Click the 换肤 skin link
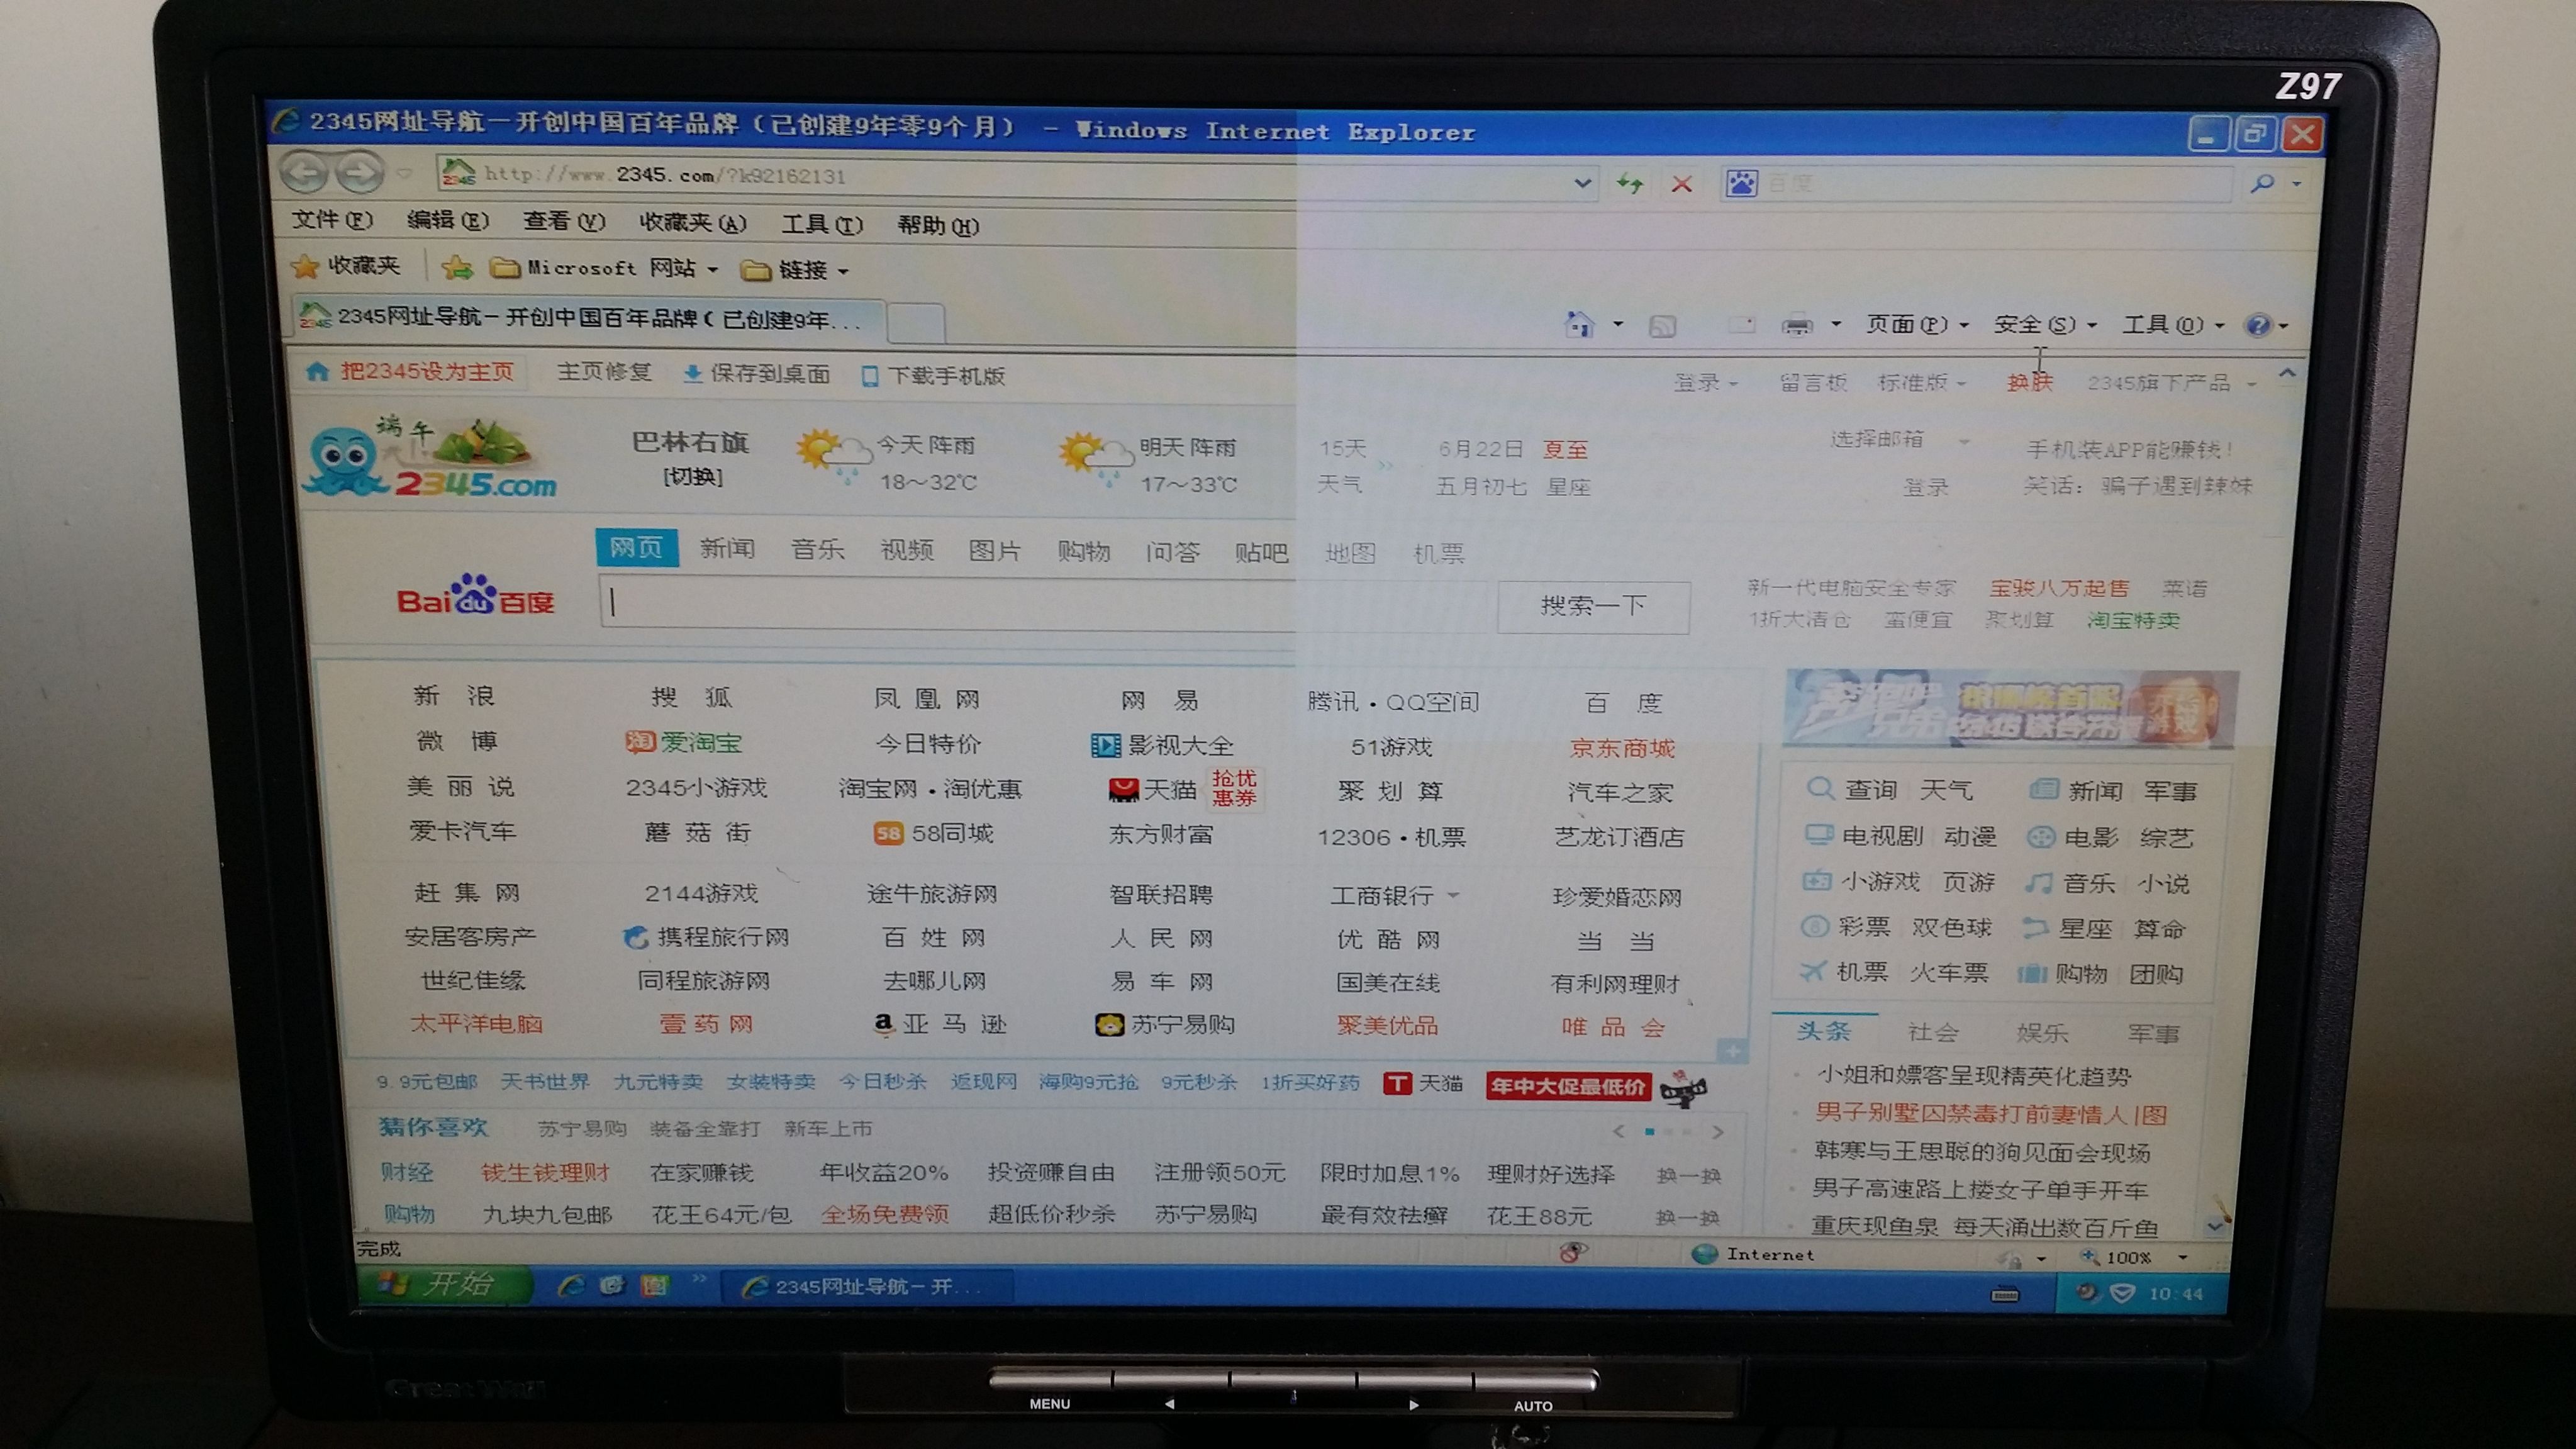2576x1449 pixels. (2029, 382)
